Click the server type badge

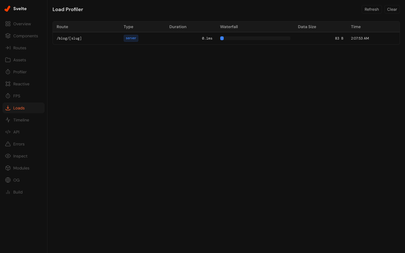click(x=131, y=38)
